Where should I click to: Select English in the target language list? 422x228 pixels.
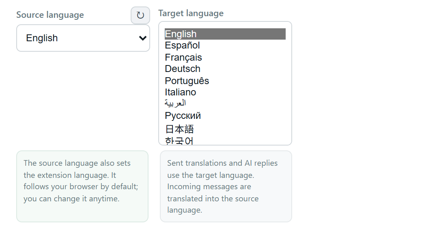[225, 34]
